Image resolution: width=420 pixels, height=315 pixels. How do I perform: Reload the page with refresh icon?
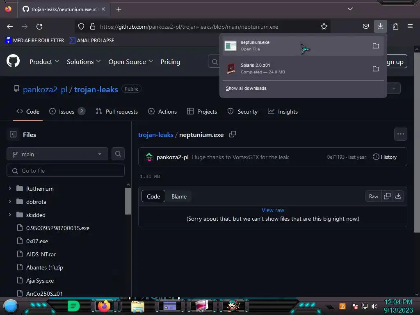39,27
